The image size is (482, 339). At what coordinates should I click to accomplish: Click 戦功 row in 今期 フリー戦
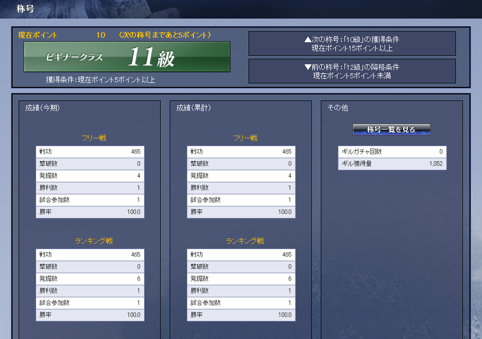click(x=90, y=152)
